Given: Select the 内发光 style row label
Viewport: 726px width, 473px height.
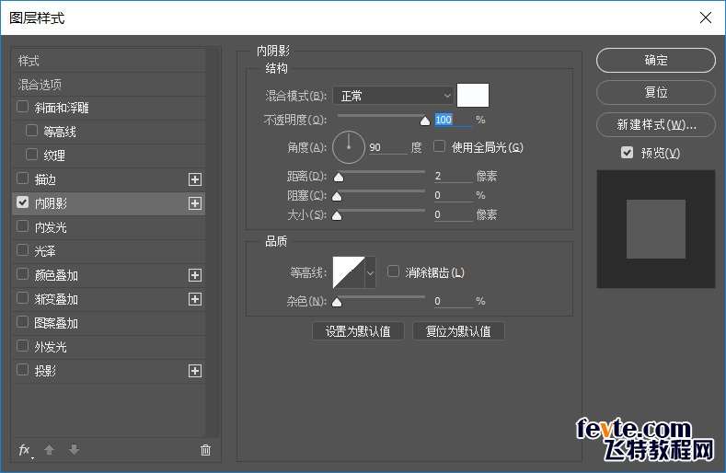Looking at the screenshot, I should (51, 227).
